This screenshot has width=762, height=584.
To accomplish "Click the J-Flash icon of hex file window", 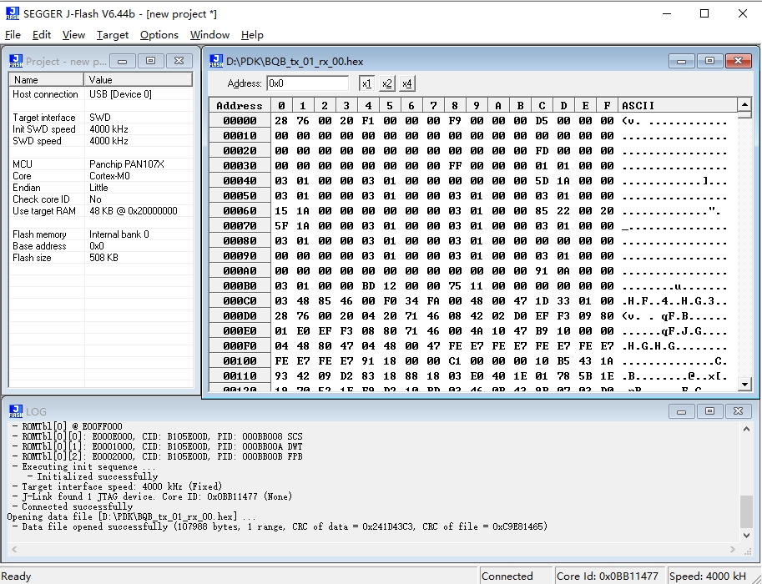I will 216,61.
